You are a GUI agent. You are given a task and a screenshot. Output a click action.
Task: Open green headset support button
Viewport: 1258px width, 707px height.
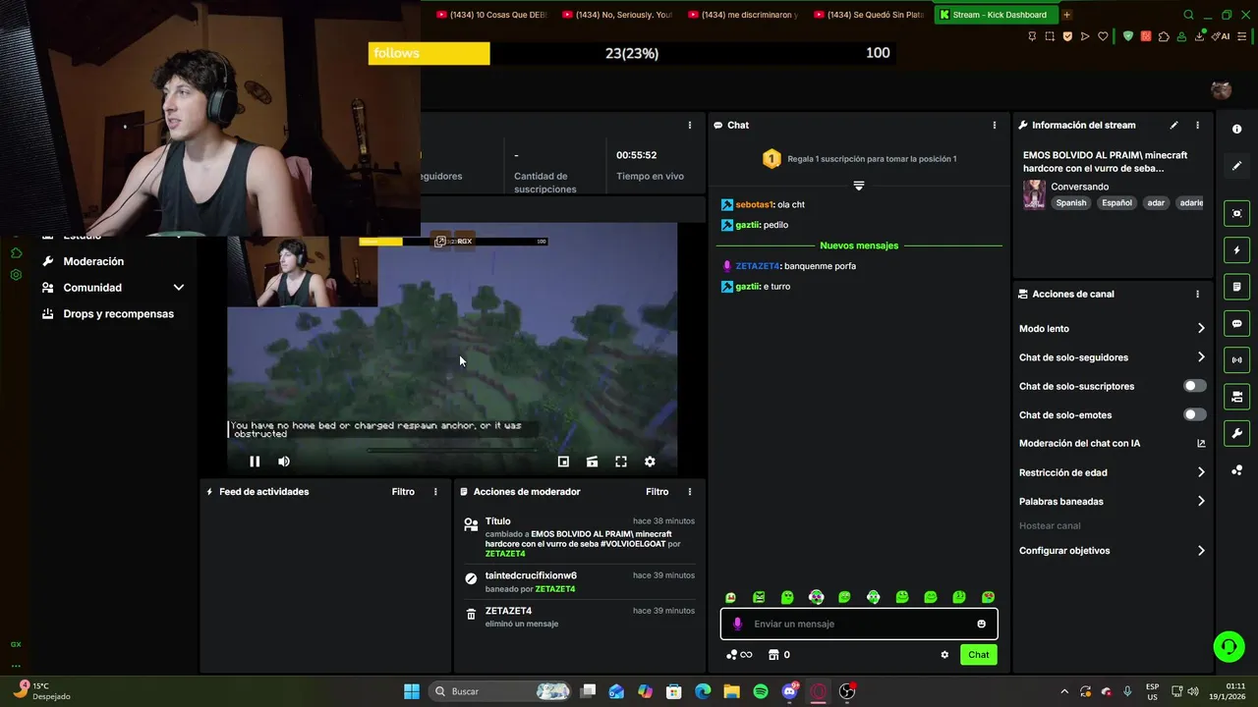1229,646
